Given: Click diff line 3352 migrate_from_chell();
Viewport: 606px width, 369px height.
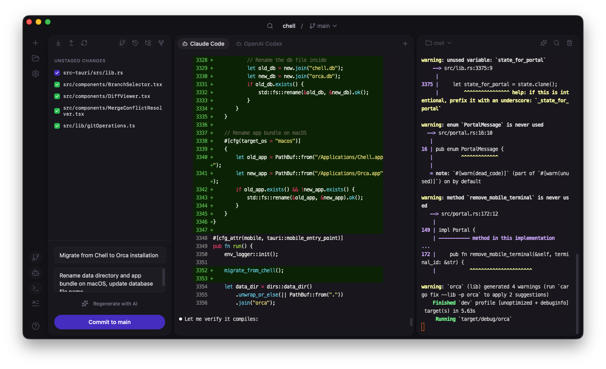Looking at the screenshot, I should [x=288, y=270].
